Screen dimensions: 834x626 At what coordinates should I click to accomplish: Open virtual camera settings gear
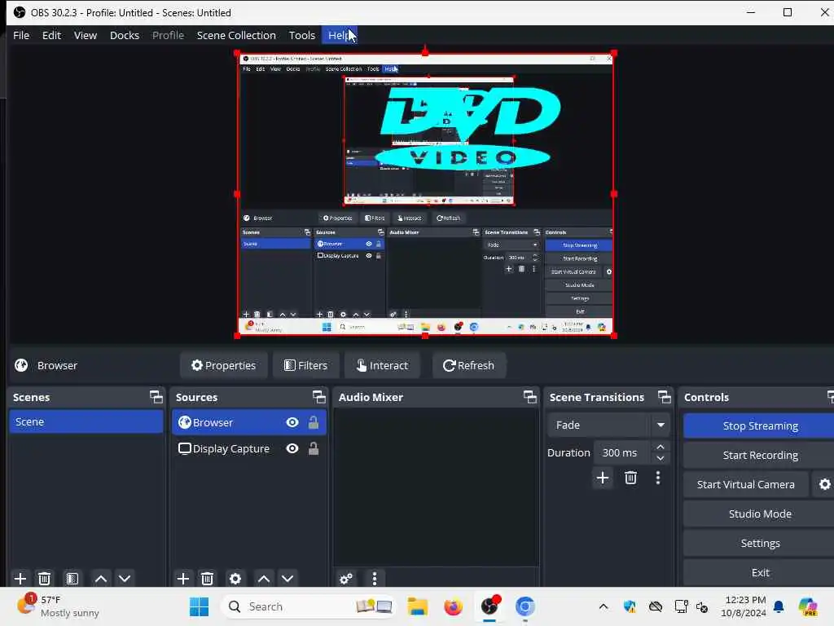click(824, 484)
